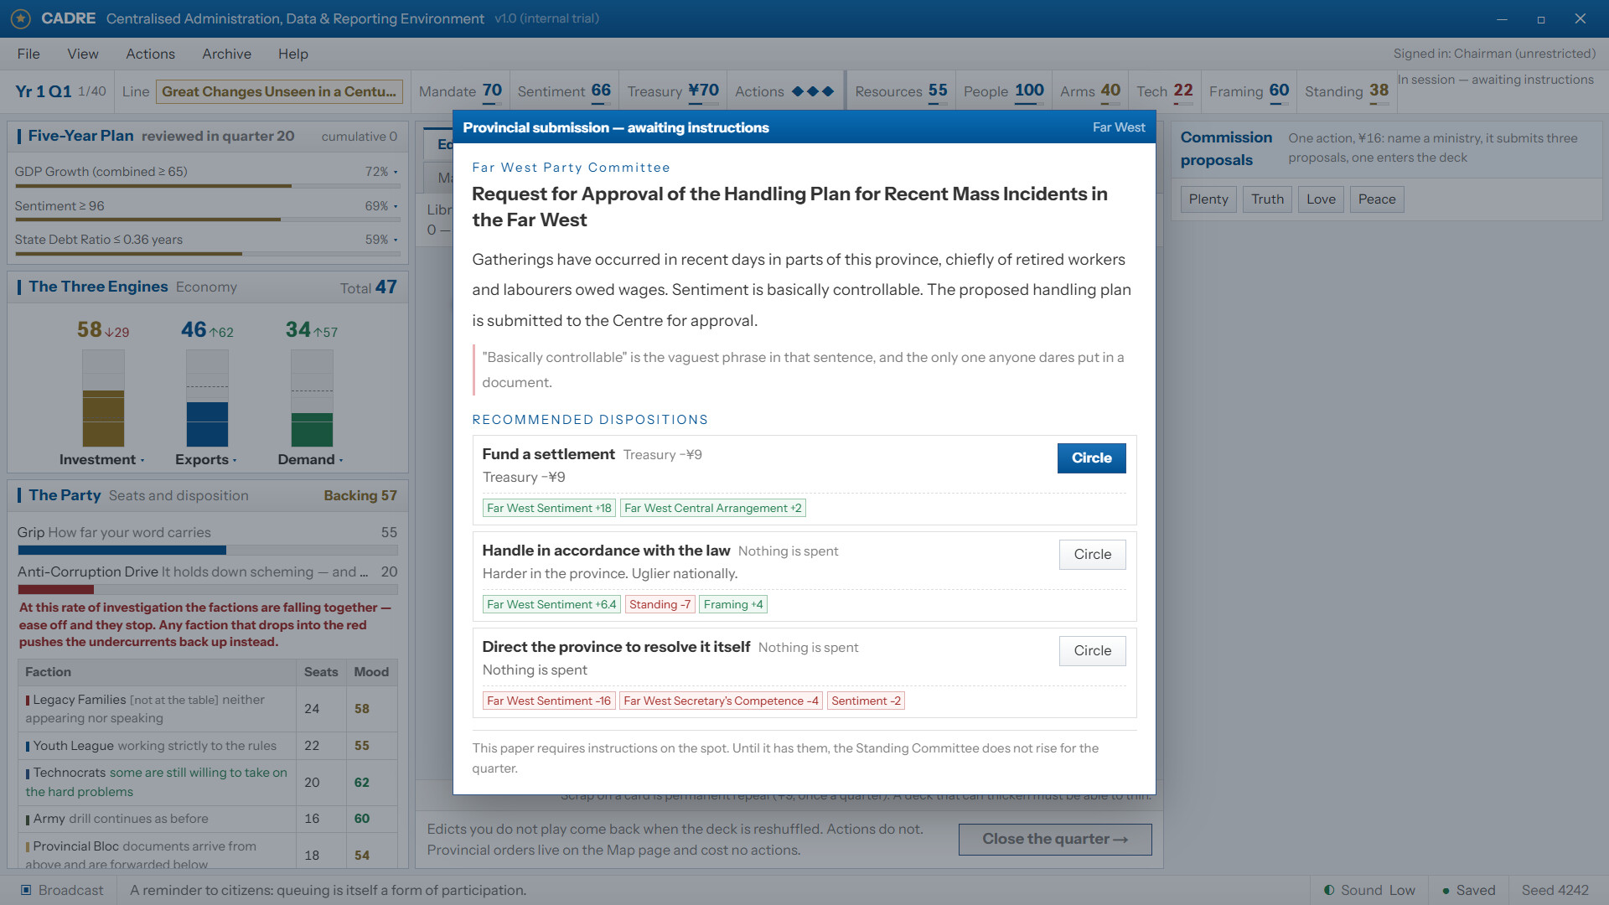Select the Truth ministry proposal
Image resolution: width=1609 pixels, height=905 pixels.
pyautogui.click(x=1267, y=199)
